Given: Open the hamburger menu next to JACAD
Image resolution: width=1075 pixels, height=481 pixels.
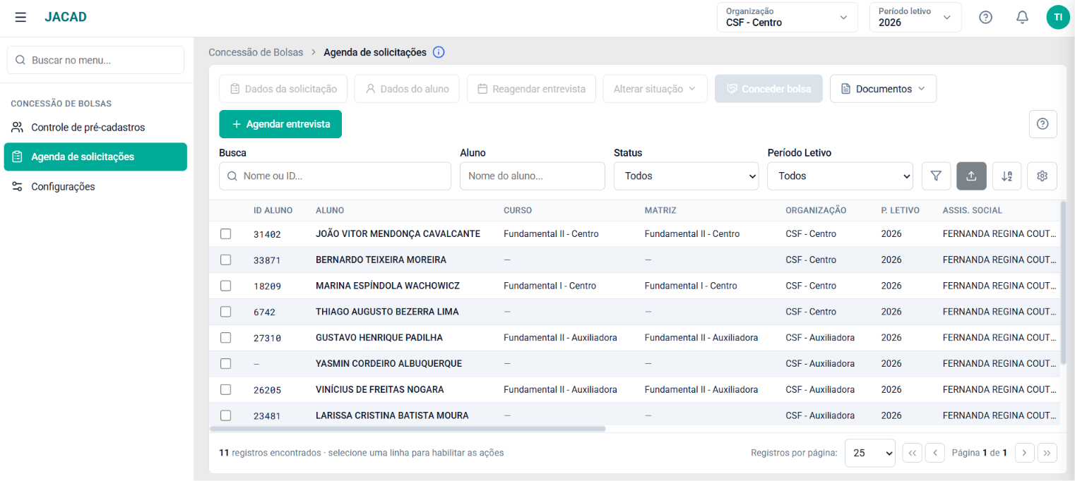Looking at the screenshot, I should click(x=20, y=17).
